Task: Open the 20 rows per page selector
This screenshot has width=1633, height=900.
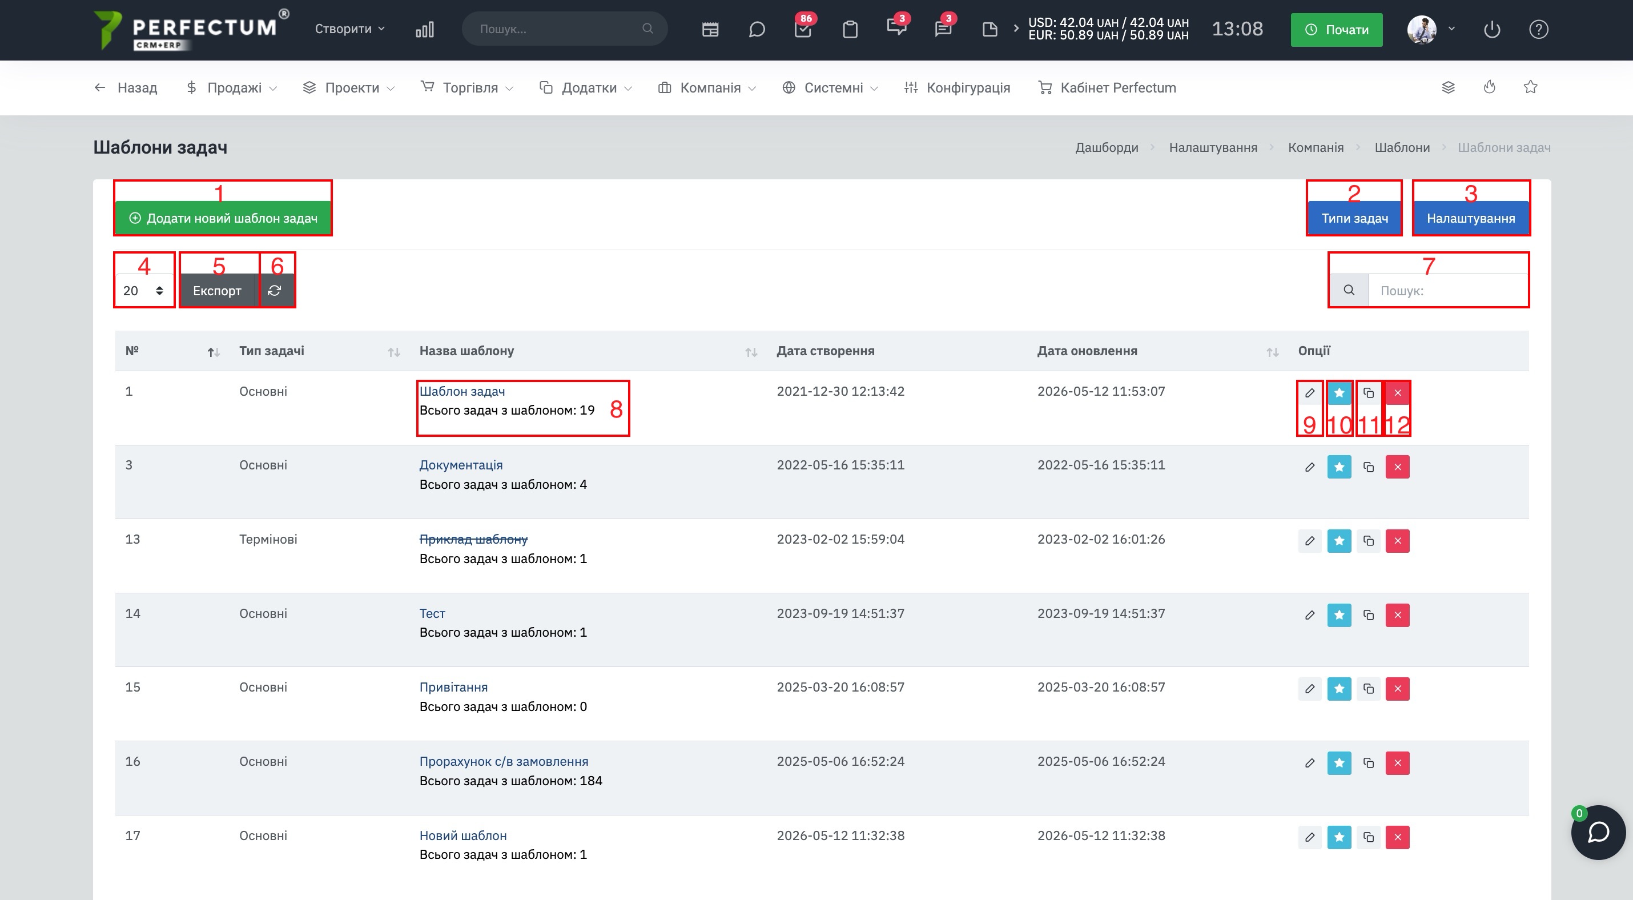Action: click(x=144, y=290)
